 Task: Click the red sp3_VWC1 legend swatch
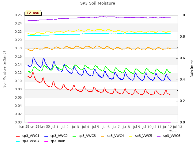point(18,136)
